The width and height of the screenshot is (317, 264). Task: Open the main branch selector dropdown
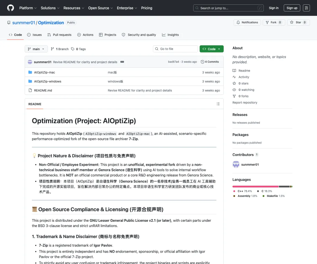pyautogui.click(x=36, y=49)
